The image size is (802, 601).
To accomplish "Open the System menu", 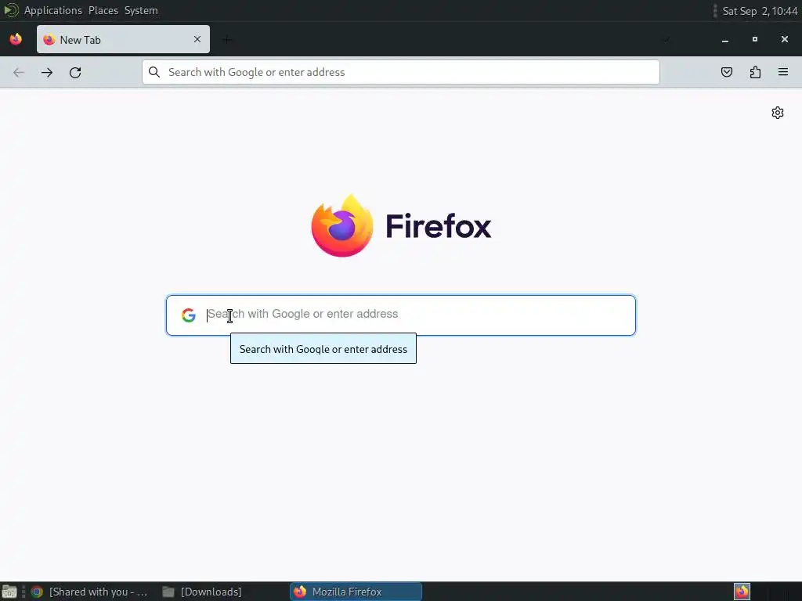I will pyautogui.click(x=141, y=11).
